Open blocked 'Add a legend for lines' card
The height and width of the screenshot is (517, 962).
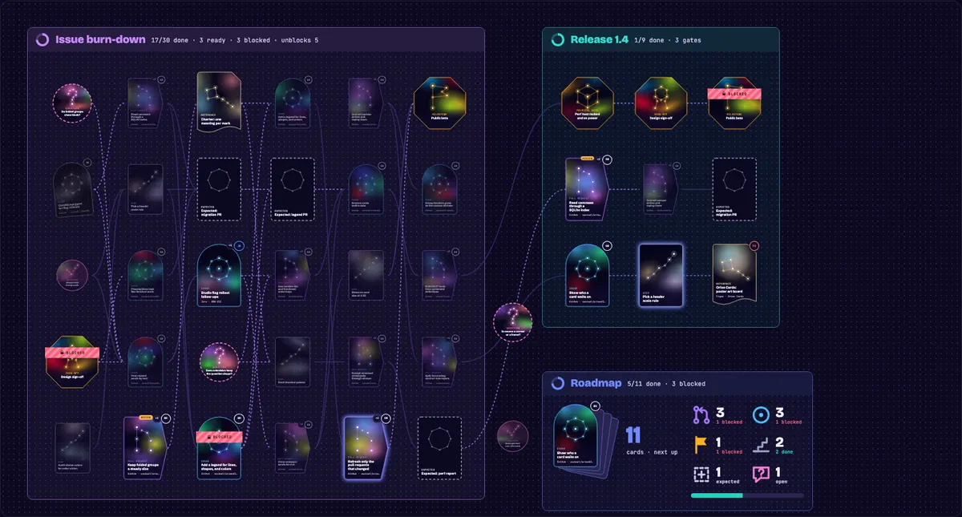219,448
